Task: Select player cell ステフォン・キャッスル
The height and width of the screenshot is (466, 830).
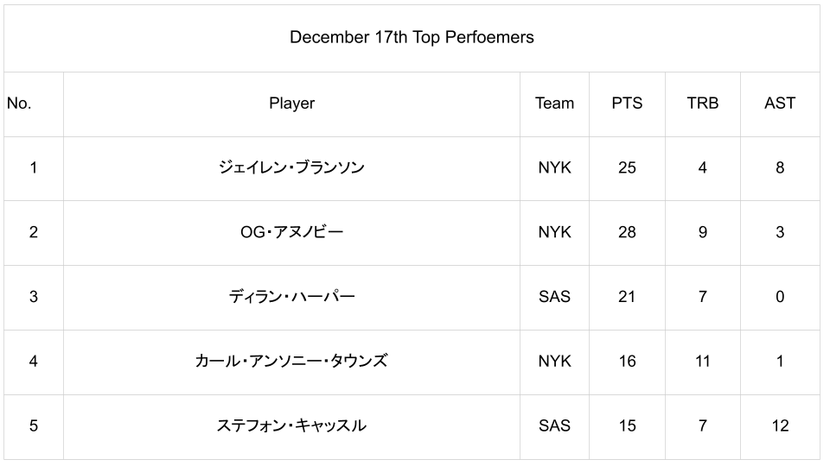Action: point(291,425)
